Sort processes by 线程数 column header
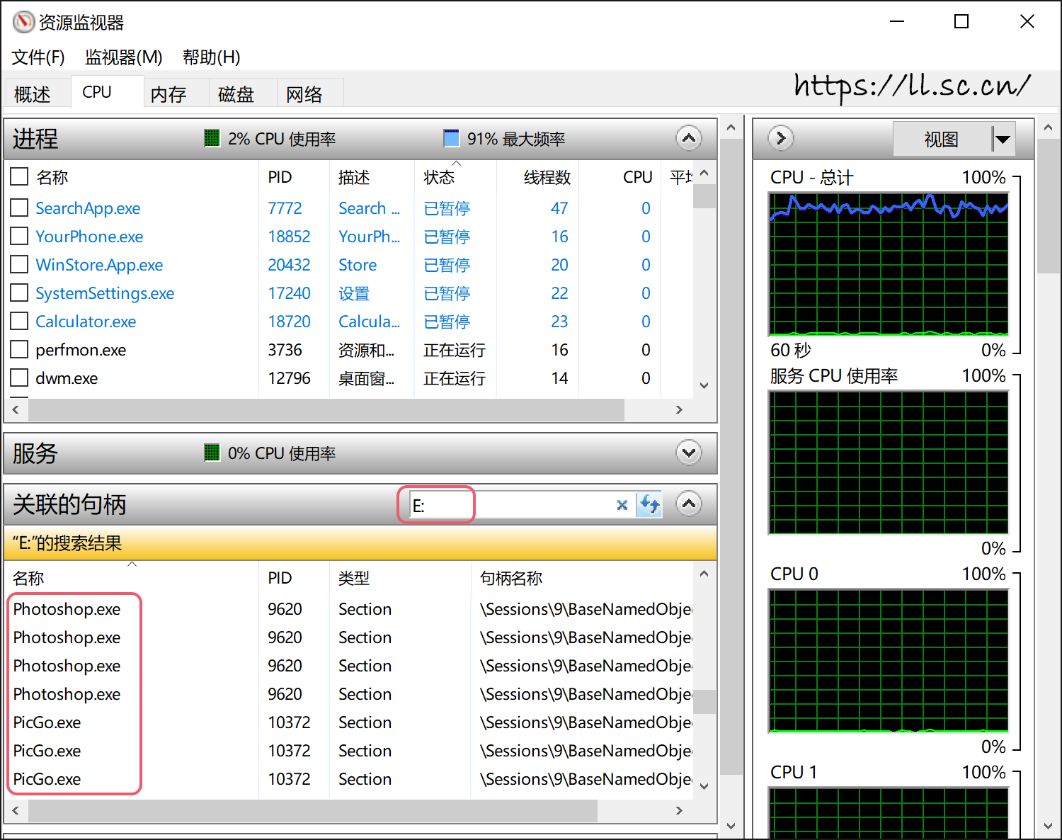Screen dimensions: 1062x840 546,177
